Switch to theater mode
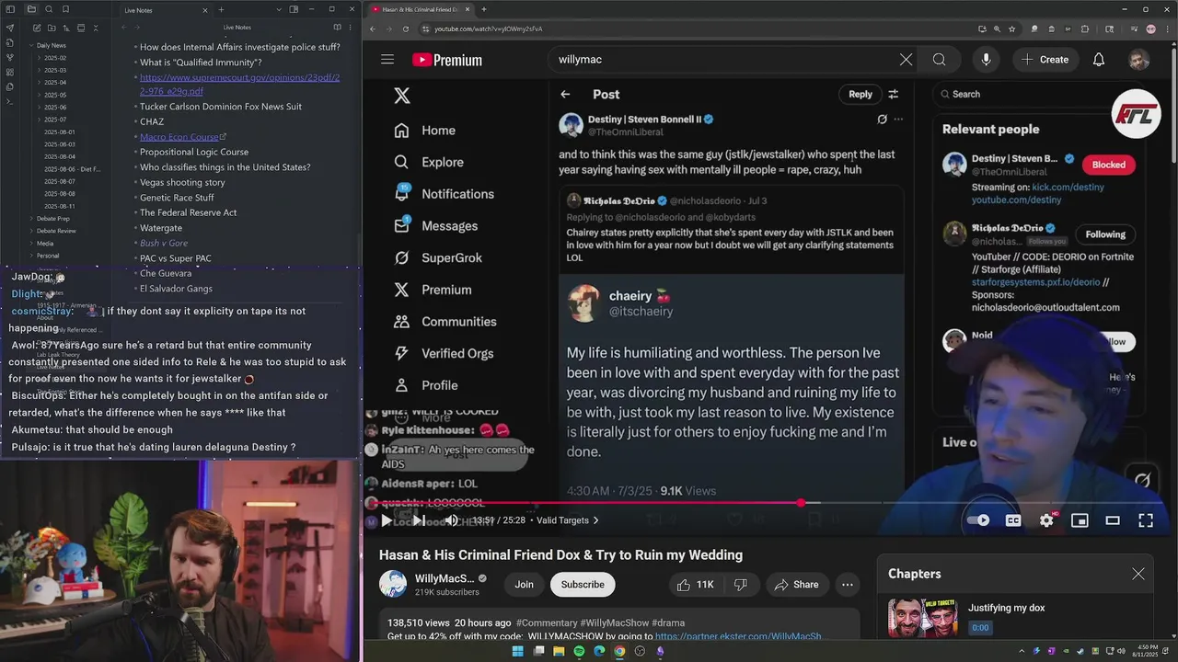The width and height of the screenshot is (1178, 662). [x=1113, y=520]
